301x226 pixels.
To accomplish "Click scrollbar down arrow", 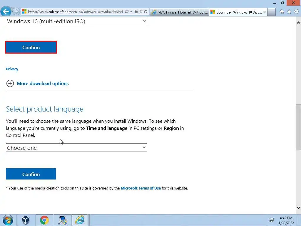I will (x=298, y=207).
